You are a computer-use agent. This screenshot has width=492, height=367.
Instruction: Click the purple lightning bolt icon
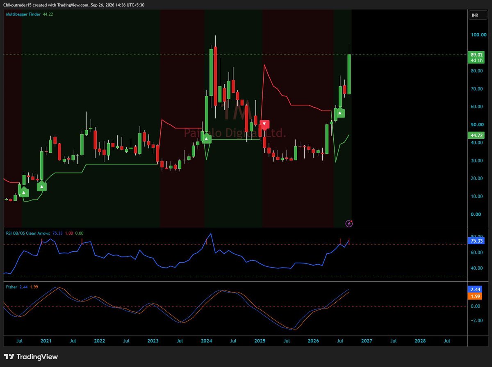click(349, 223)
